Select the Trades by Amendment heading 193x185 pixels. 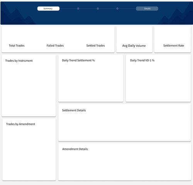(x=20, y=124)
